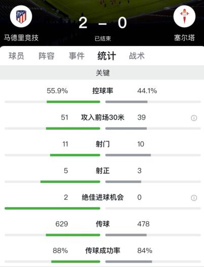This screenshot has width=204, height=267.
Task: Switch to the 球员 tab
Action: [17, 56]
